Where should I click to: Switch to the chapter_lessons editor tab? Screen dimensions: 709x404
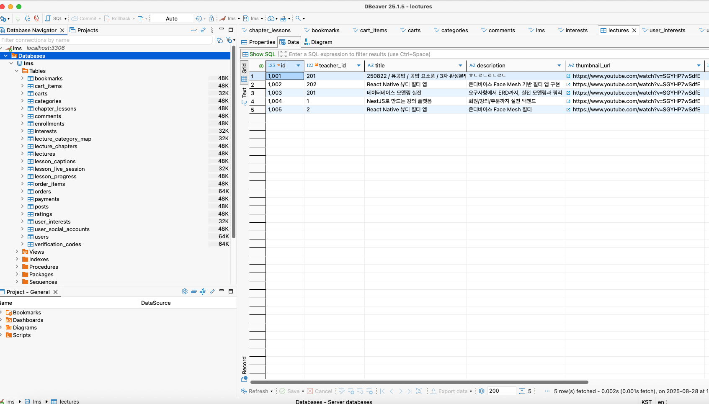point(266,30)
